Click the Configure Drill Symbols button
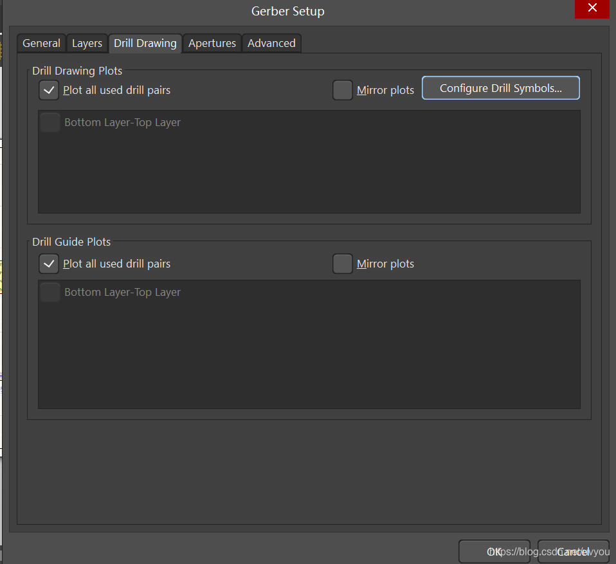The height and width of the screenshot is (564, 616). click(x=500, y=88)
